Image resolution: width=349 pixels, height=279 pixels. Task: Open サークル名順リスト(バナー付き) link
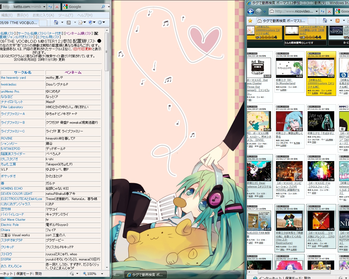tap(40, 33)
